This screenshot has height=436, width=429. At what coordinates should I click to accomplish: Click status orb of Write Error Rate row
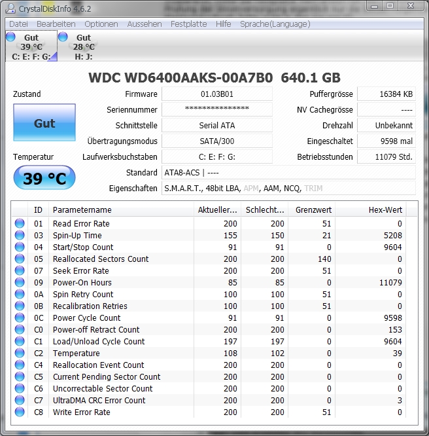tap(20, 412)
